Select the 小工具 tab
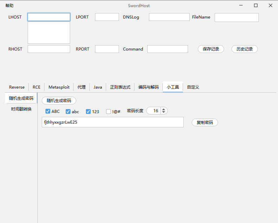 tap(173, 87)
